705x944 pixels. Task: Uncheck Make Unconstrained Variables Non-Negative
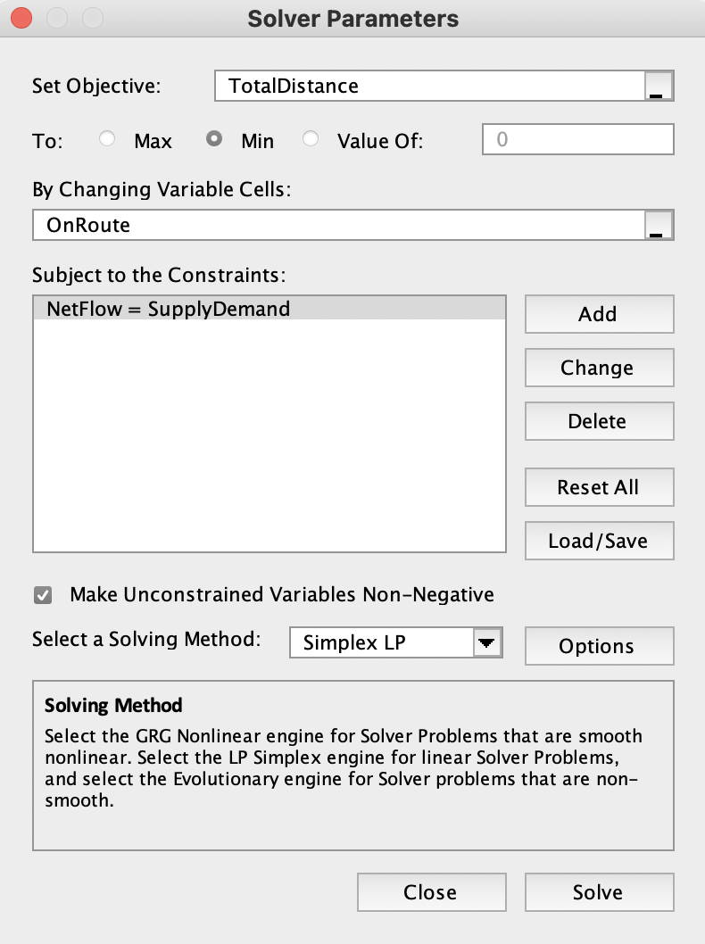(x=42, y=594)
